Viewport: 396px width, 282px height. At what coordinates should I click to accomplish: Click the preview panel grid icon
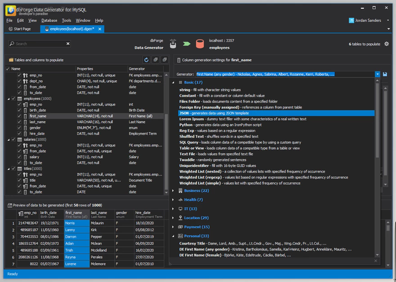pos(10,205)
